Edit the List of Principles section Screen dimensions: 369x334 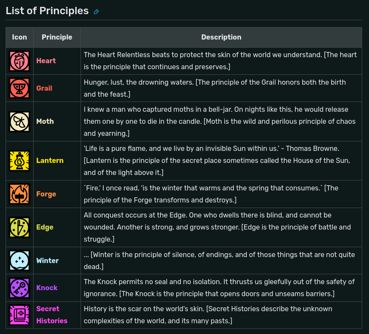[96, 12]
